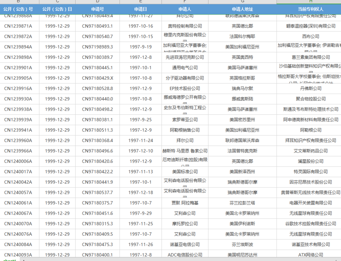Select application number CN97180475.3

(98, 244)
